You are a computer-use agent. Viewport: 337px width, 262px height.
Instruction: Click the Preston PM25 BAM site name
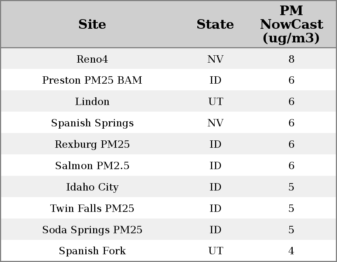(x=92, y=80)
